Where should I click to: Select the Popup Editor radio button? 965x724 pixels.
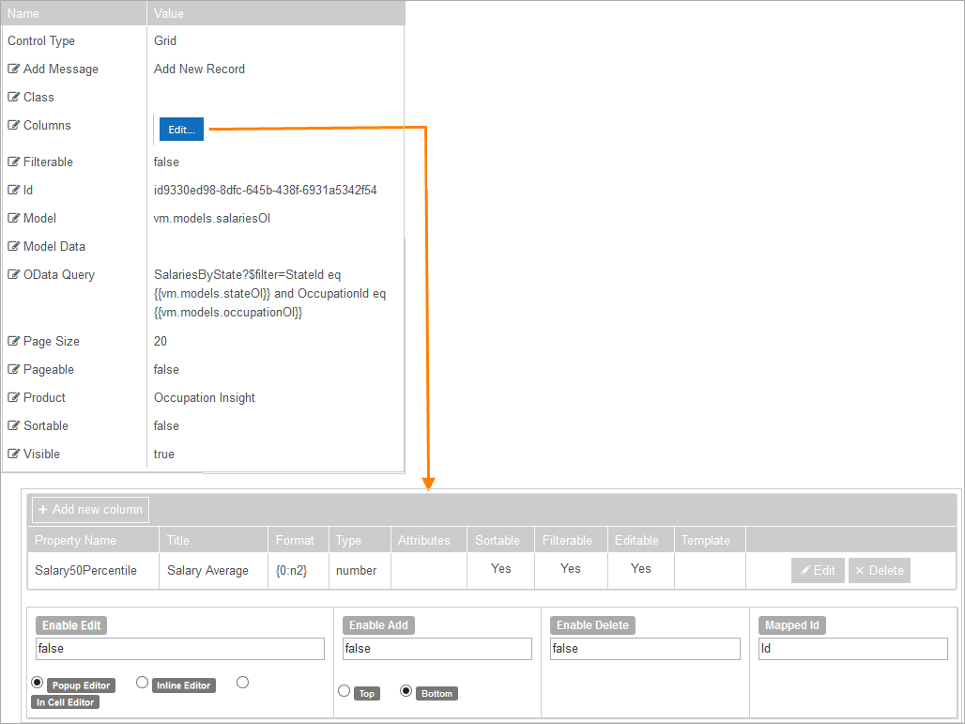[x=38, y=683]
